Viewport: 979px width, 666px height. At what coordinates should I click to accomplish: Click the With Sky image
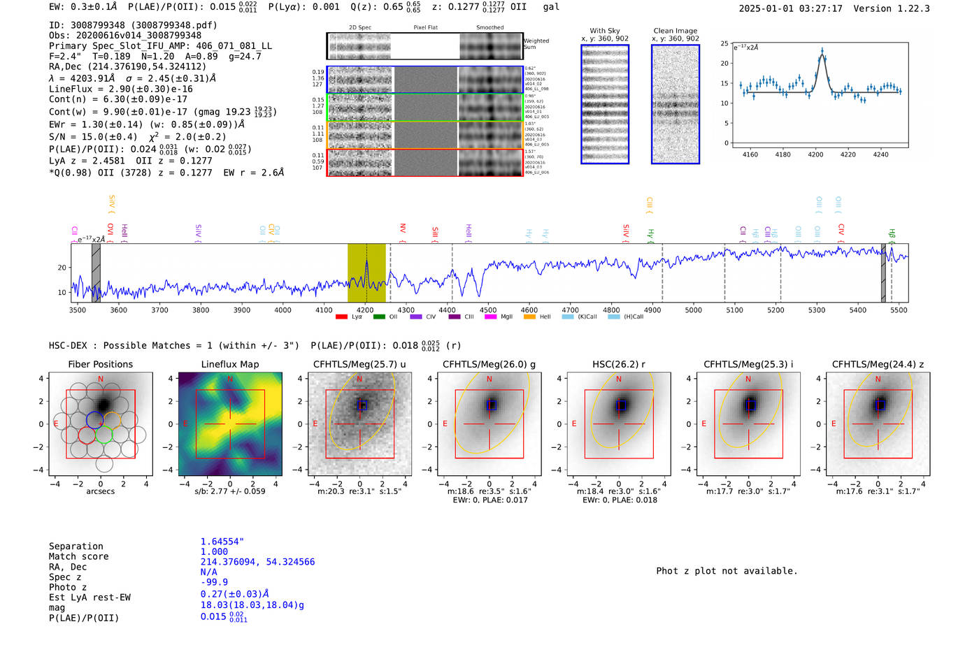[x=605, y=104]
